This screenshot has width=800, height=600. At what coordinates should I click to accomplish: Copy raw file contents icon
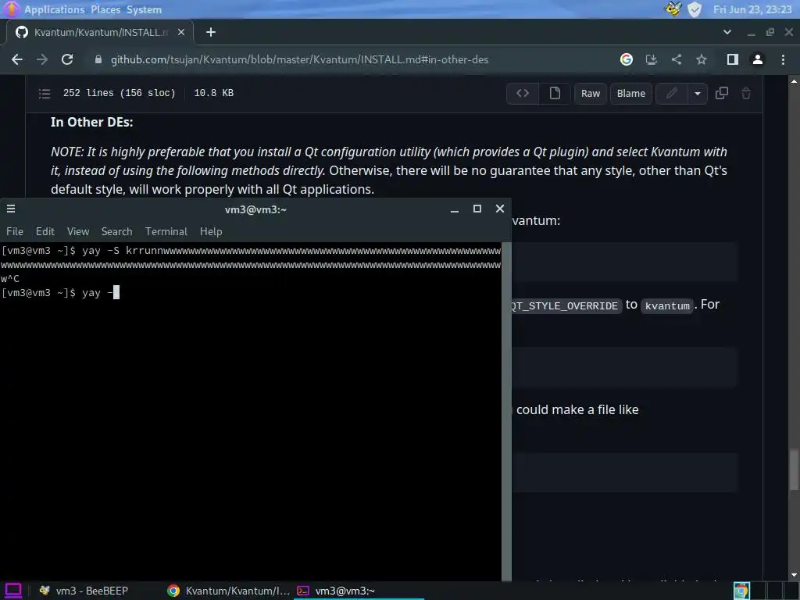[x=721, y=94]
